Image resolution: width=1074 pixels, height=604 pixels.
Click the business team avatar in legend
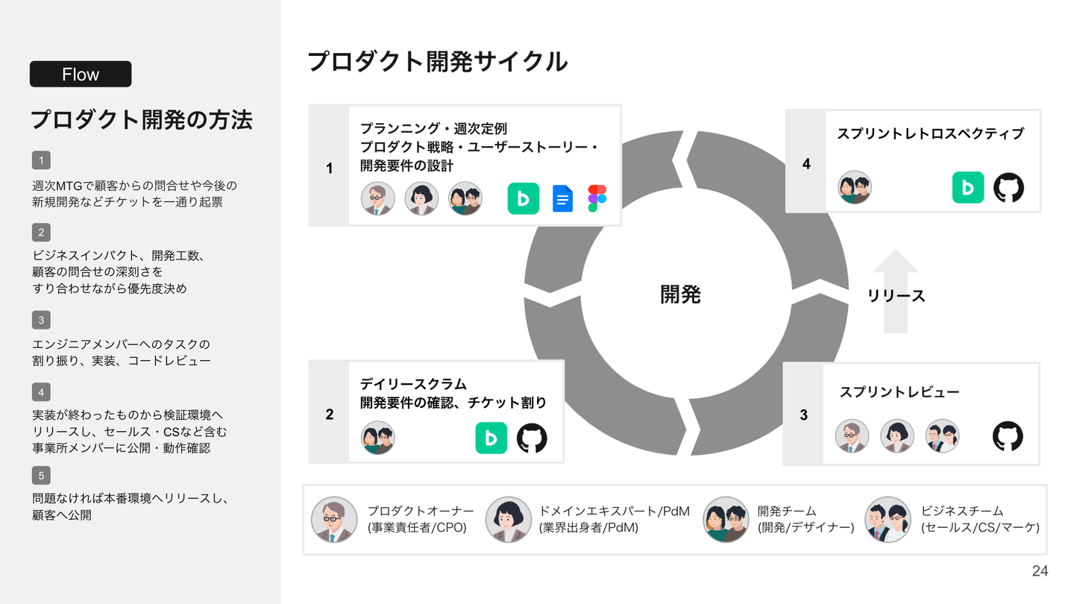point(888,520)
